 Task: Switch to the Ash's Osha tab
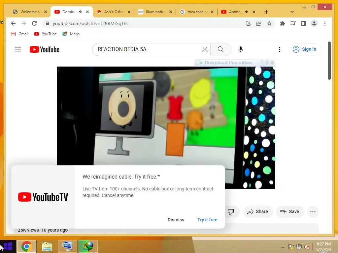[114, 12]
